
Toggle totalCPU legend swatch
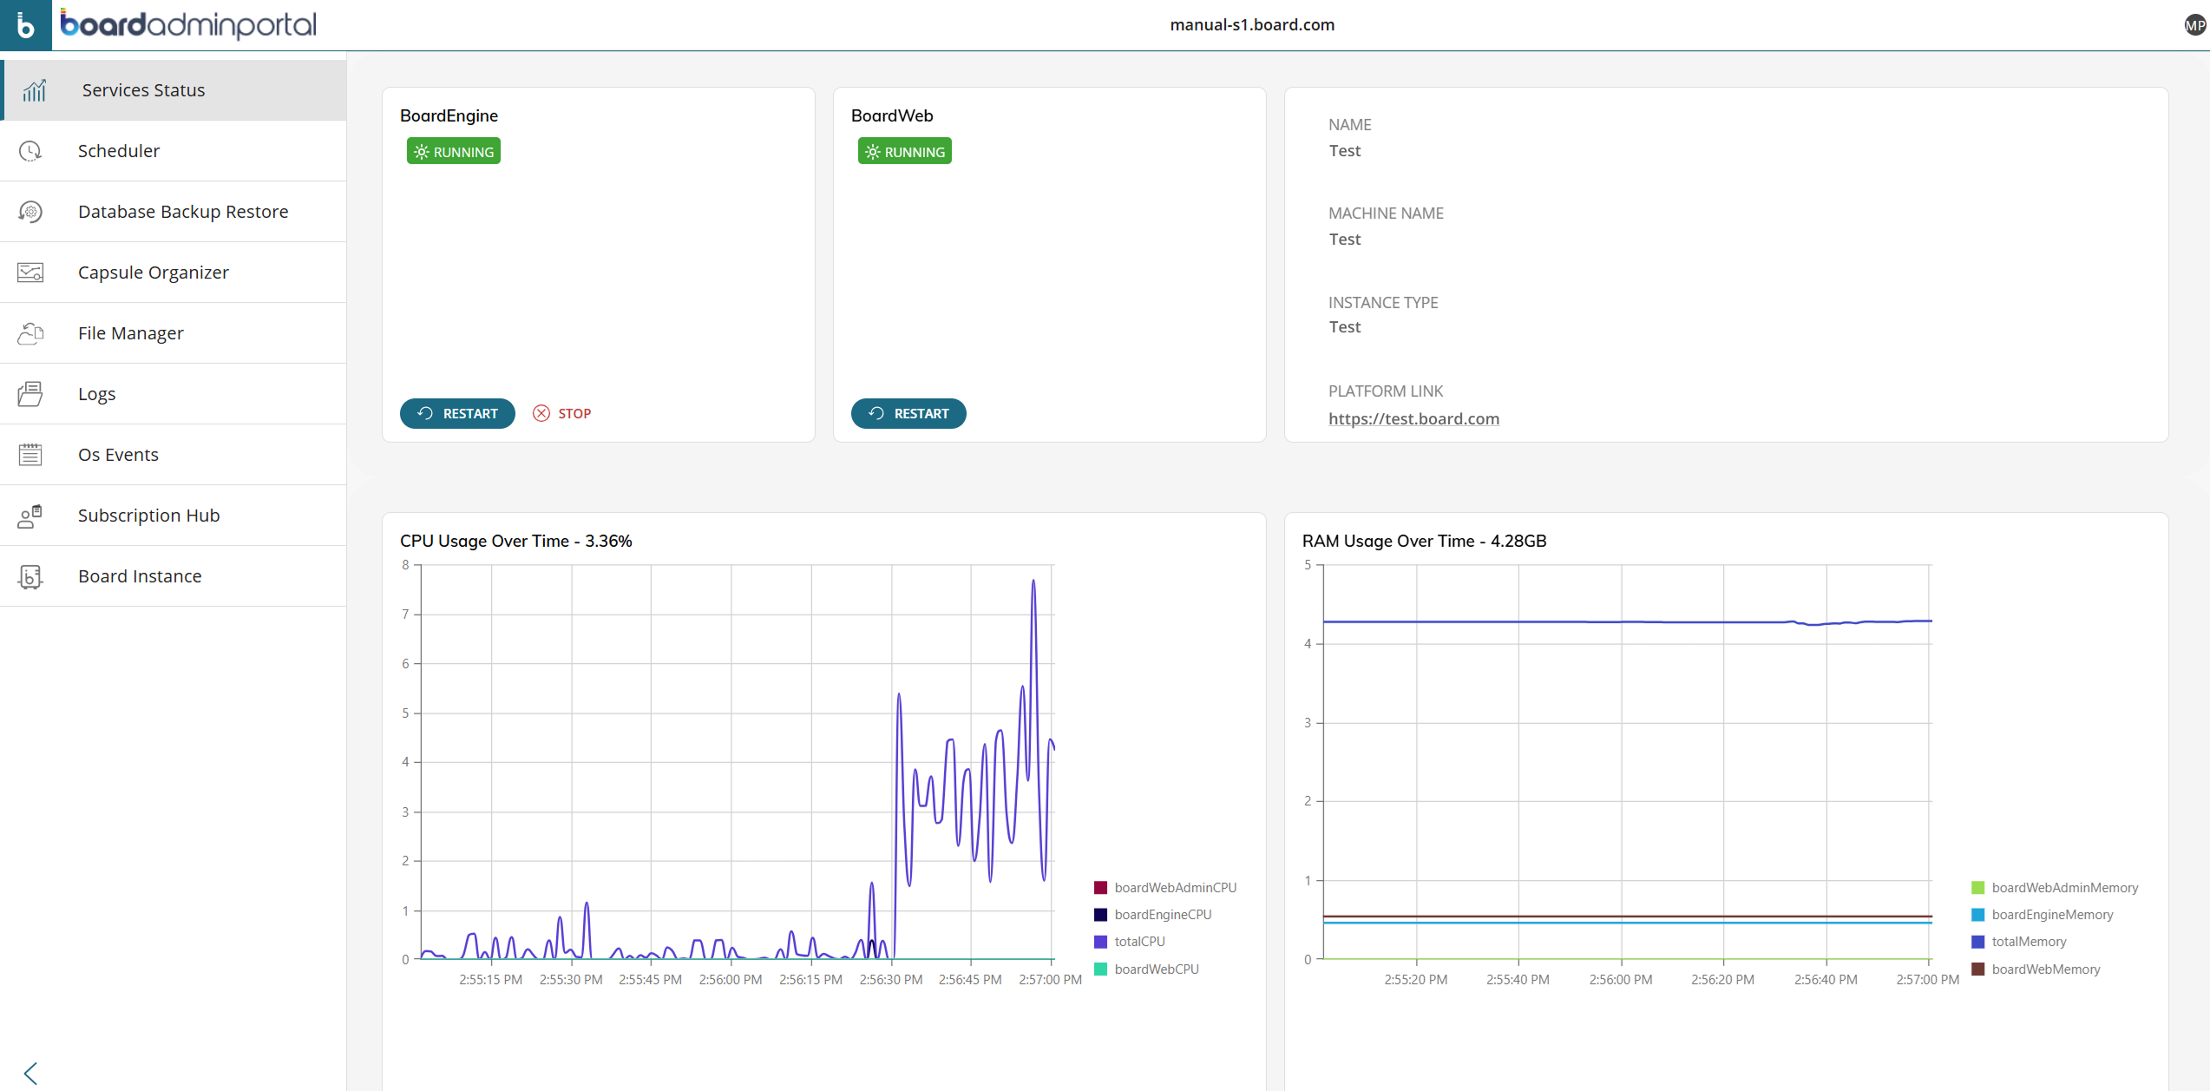click(x=1100, y=942)
